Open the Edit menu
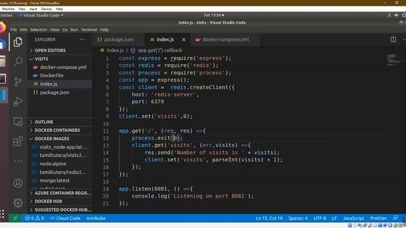This screenshot has height=228, width=406. click(23, 30)
